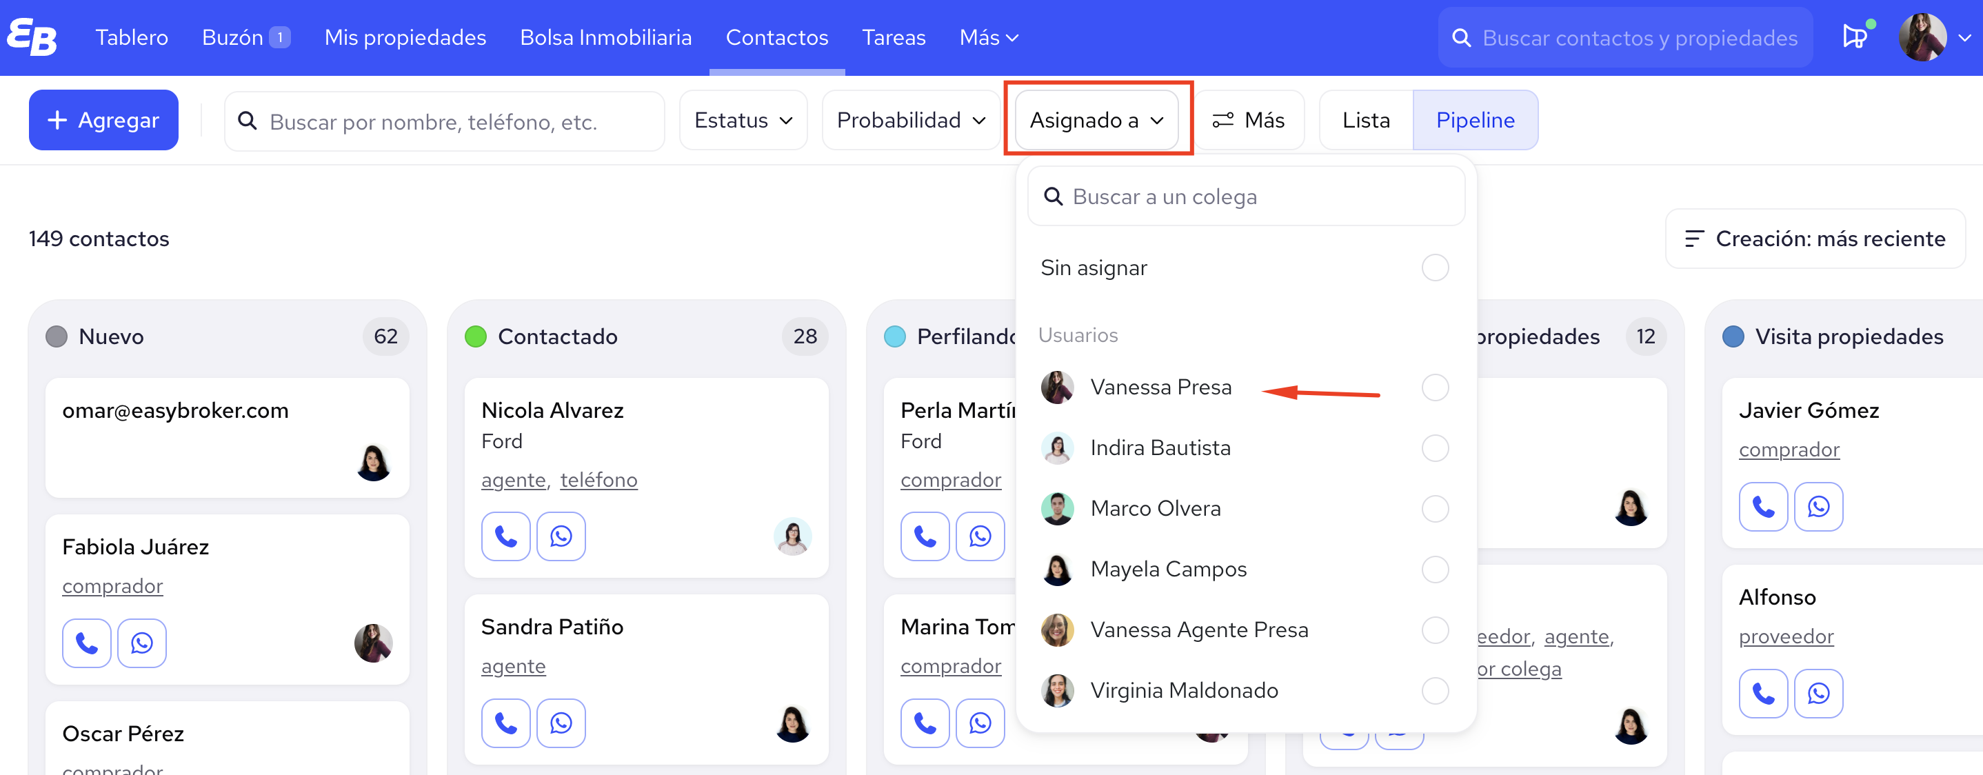
Task: Select Vanessa Presa radio option
Action: (1435, 387)
